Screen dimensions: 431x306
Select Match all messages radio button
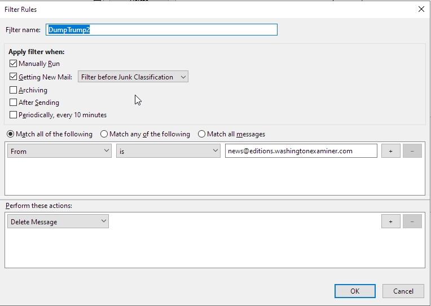tap(201, 134)
